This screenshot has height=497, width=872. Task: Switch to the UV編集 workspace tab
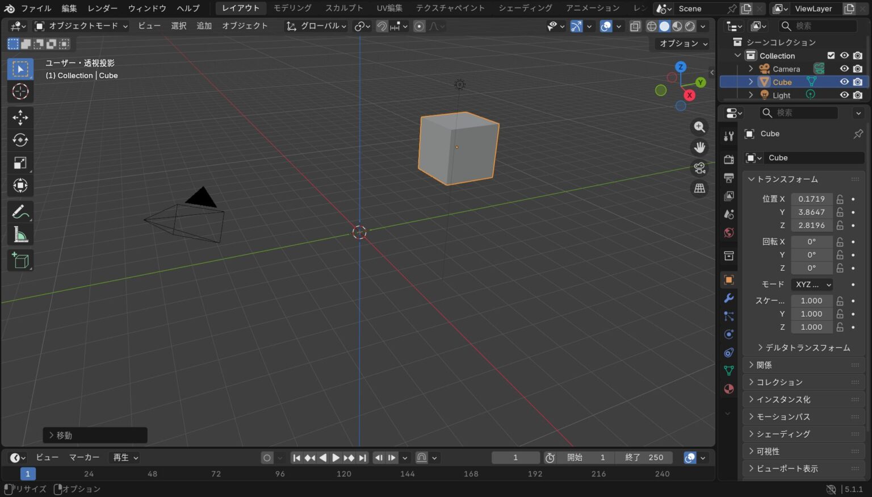point(389,9)
